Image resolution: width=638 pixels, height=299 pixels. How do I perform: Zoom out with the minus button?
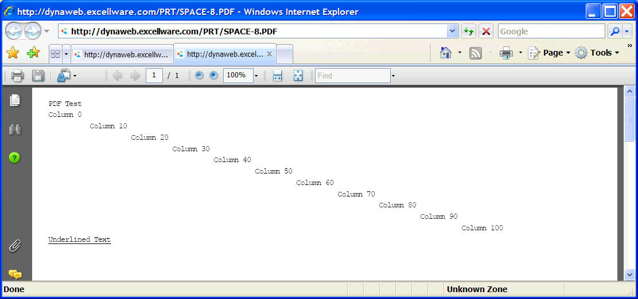[x=199, y=76]
